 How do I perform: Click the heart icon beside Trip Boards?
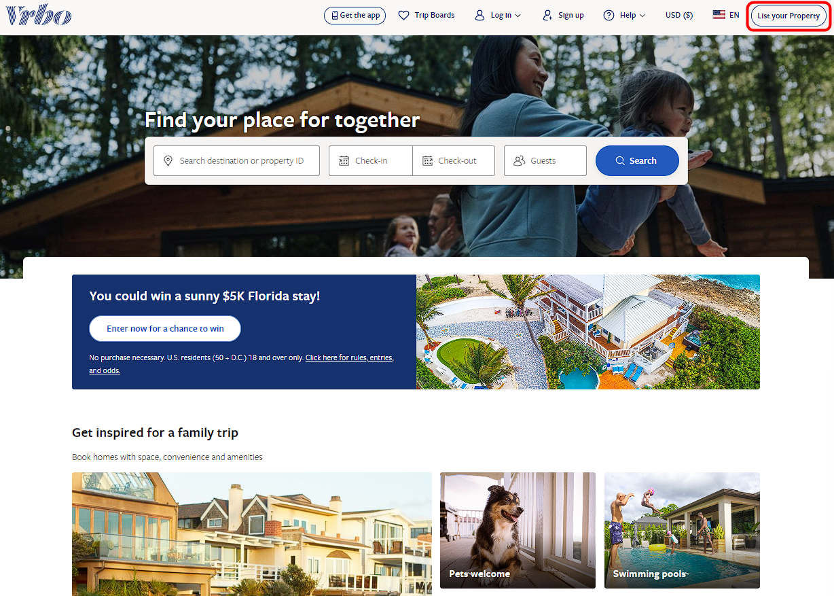coord(403,15)
